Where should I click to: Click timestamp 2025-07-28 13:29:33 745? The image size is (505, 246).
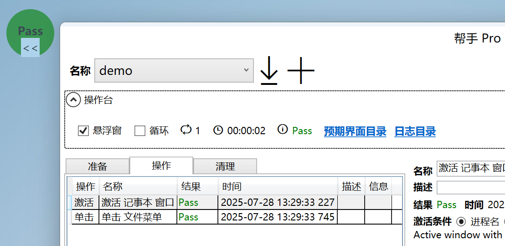(x=278, y=217)
